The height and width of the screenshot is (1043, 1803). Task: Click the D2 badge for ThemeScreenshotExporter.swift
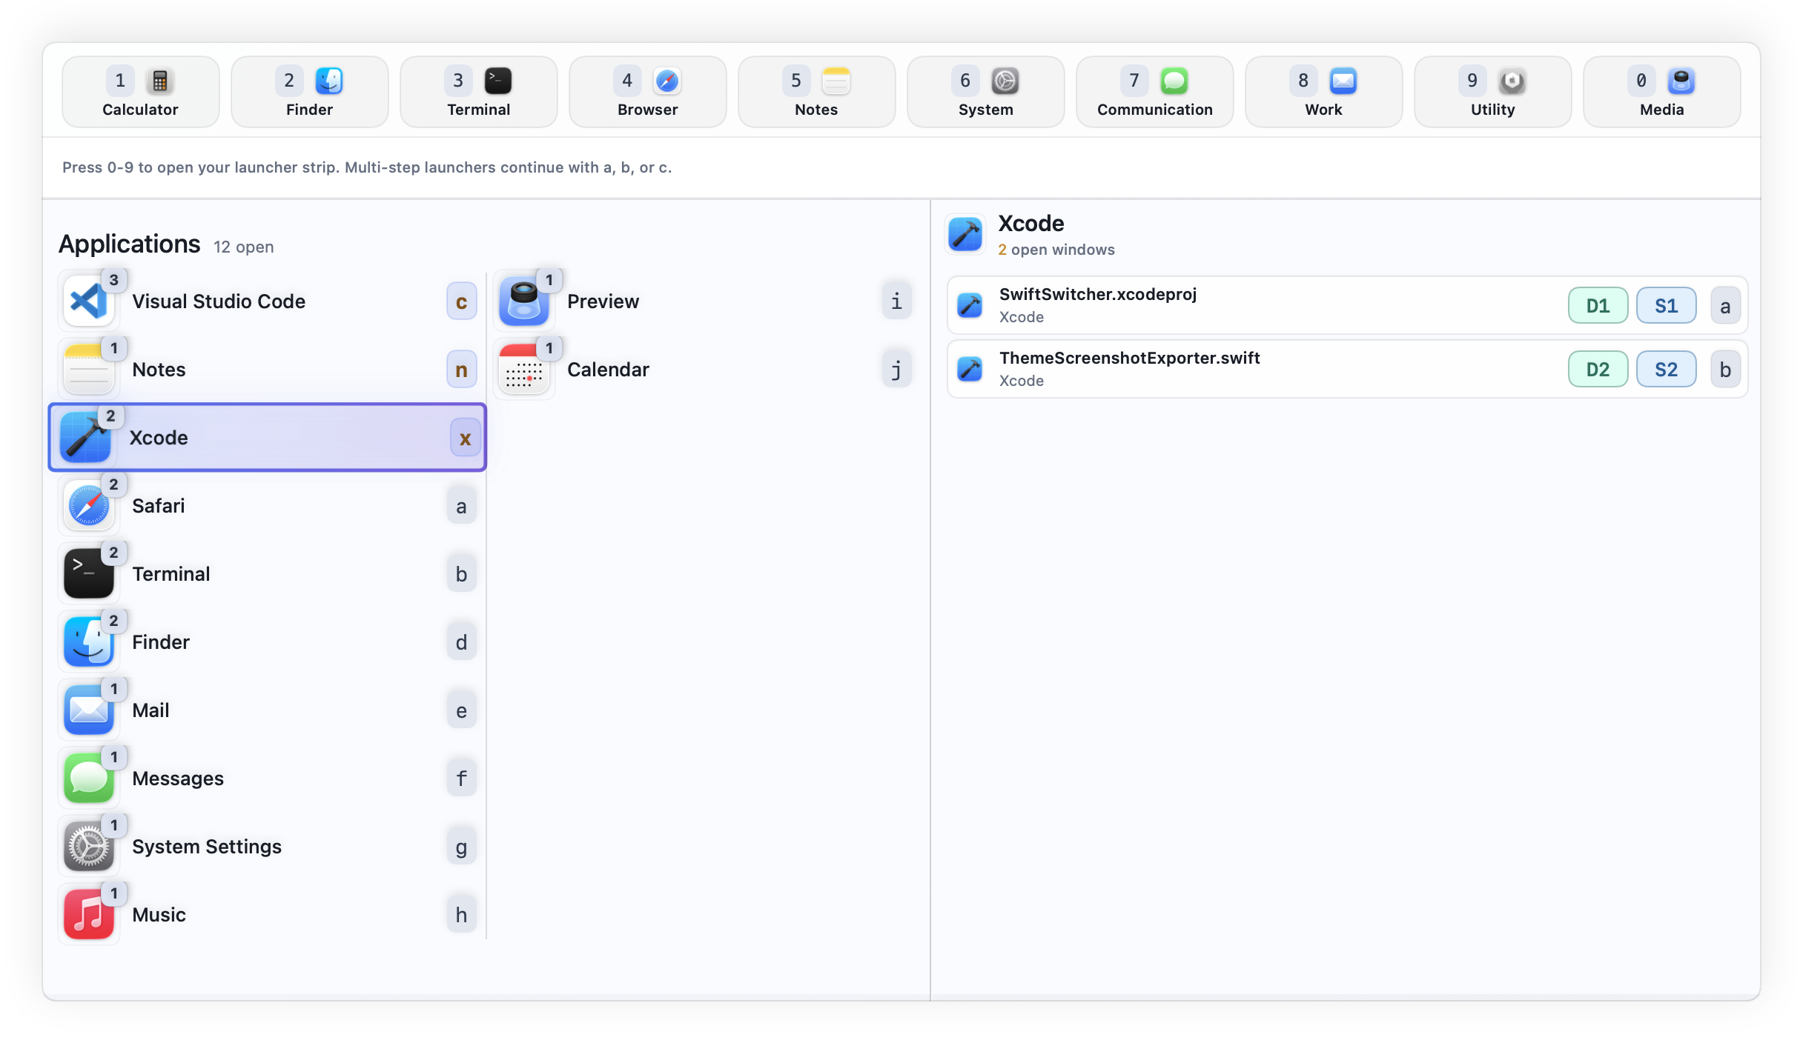coord(1598,370)
